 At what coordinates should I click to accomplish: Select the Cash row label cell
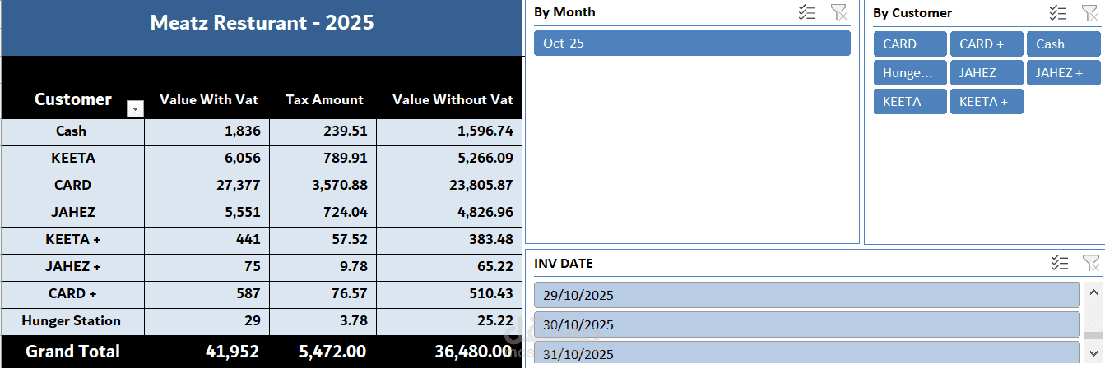click(72, 131)
